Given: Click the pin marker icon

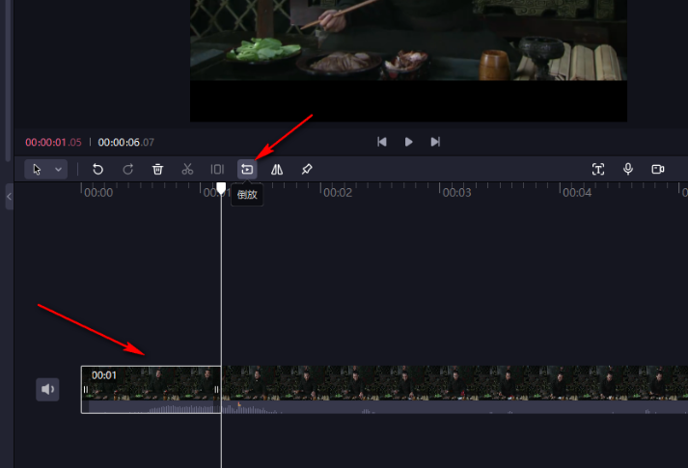Looking at the screenshot, I should click(x=307, y=169).
